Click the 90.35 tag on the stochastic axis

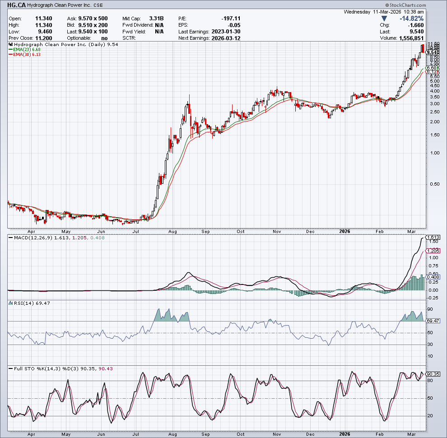433,374
